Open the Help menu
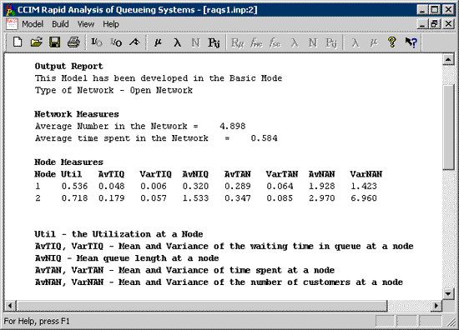This screenshot has height=330, width=459. (x=111, y=24)
